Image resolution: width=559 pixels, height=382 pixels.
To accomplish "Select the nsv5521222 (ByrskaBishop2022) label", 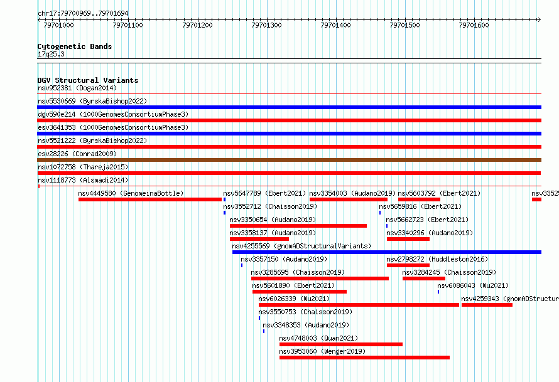I will click(x=92, y=141).
